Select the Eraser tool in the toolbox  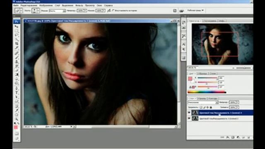17,70
